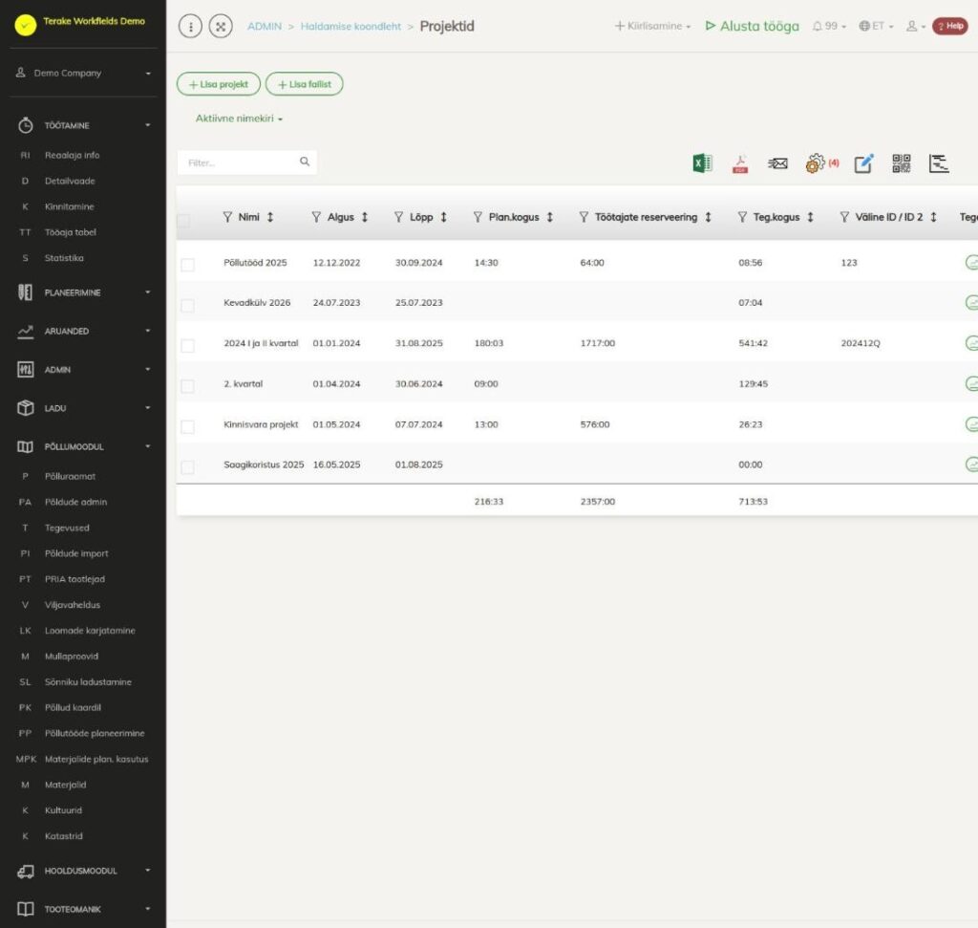Tick the Saagikoristus 2025 row checkbox

coord(188,467)
